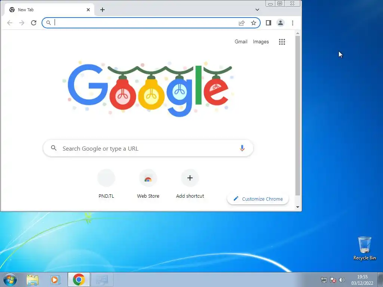
Task: Minimize the Chrome window
Action: pyautogui.click(x=270, y=3)
